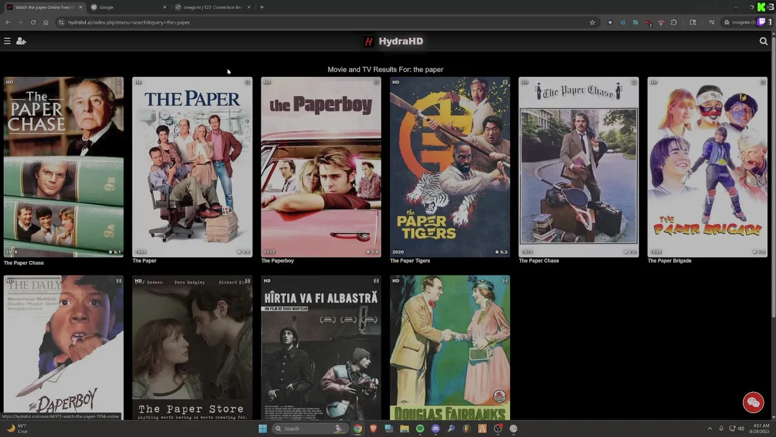The width and height of the screenshot is (776, 437).
Task: Open the browser Extensions puzzle icon
Action: [674, 22]
